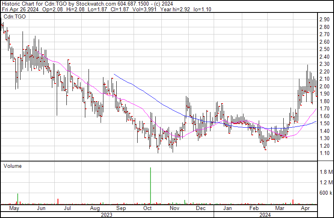Click the Volume panel label
The width and height of the screenshot is (334, 218).
tap(12, 166)
